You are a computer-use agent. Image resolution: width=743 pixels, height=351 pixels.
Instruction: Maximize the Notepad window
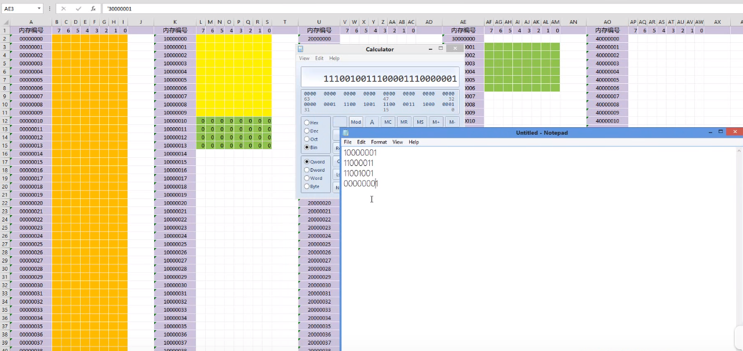(x=721, y=132)
